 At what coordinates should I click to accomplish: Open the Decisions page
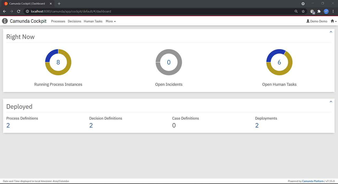(x=74, y=21)
